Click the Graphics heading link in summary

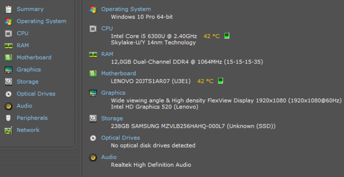point(113,93)
